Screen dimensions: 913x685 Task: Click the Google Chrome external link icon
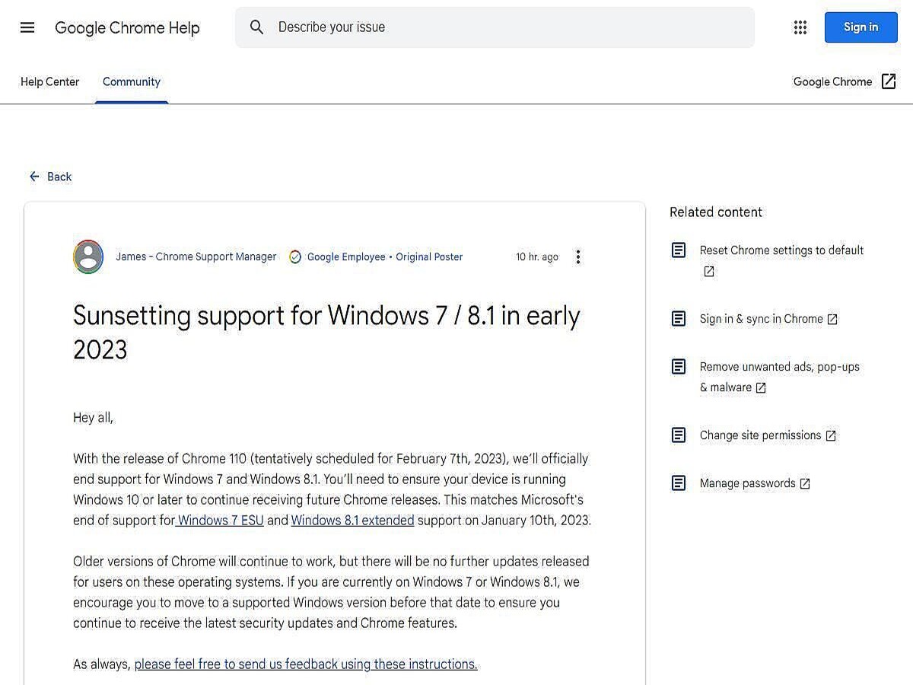888,81
